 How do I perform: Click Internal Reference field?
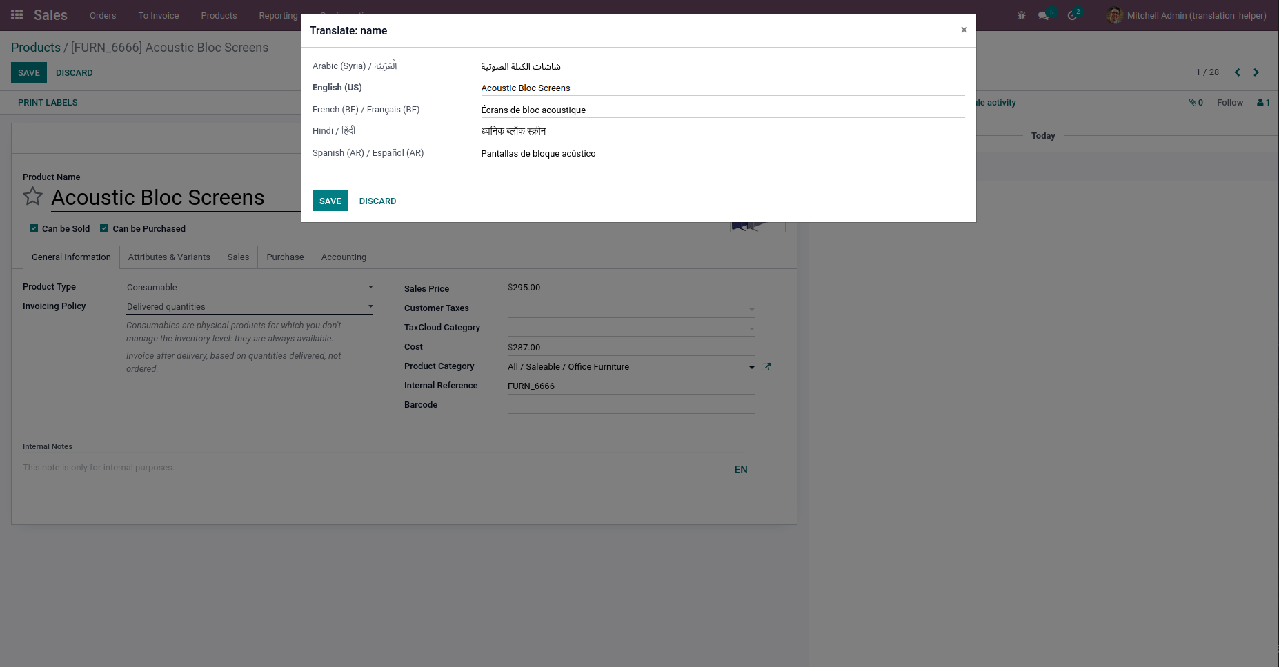pyautogui.click(x=631, y=386)
